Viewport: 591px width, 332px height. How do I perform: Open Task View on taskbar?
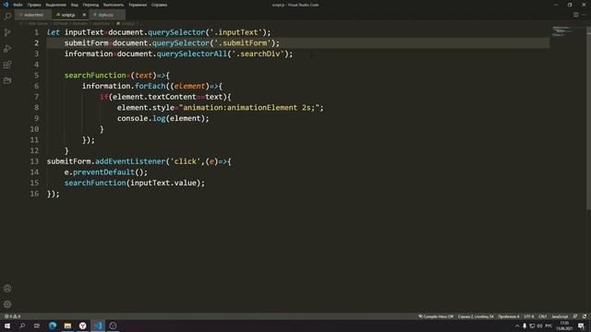37,326
